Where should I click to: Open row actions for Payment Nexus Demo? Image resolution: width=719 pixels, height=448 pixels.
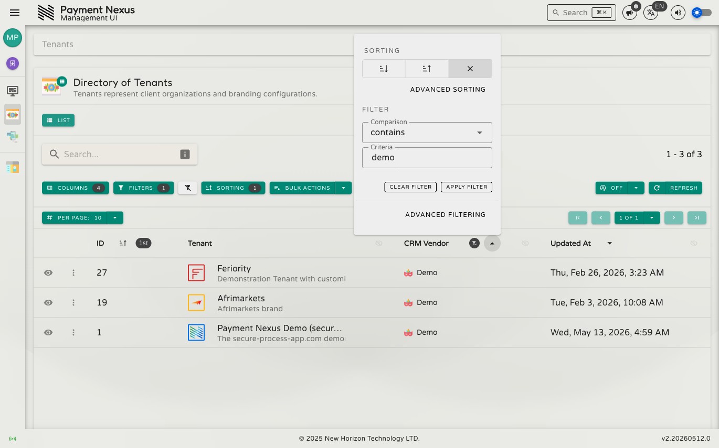point(73,332)
